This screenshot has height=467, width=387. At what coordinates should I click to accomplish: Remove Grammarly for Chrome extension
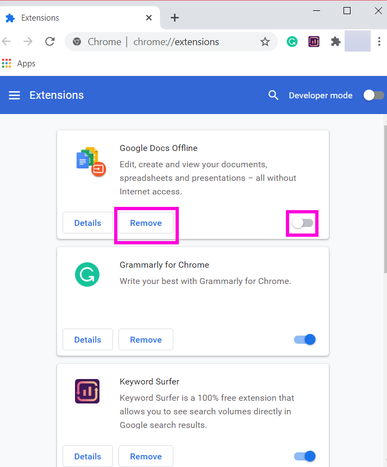(146, 339)
